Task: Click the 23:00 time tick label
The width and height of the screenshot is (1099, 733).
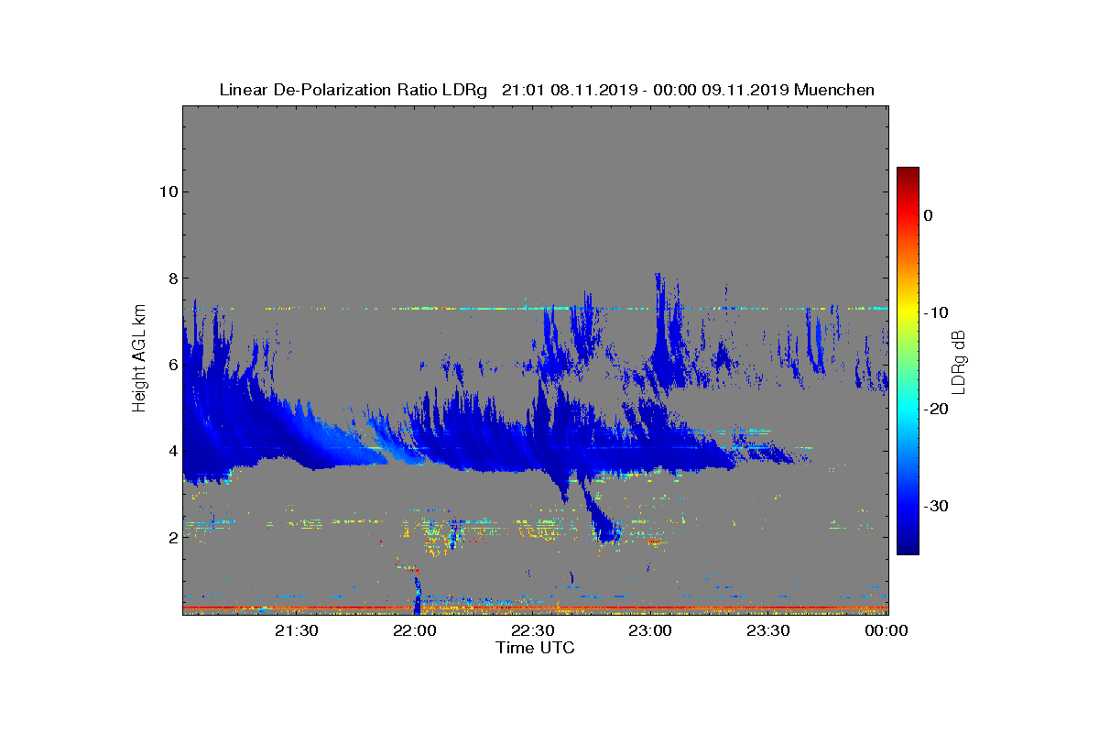Action: (652, 631)
